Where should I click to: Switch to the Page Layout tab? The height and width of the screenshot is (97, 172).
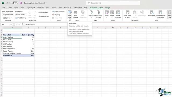pyautogui.click(x=31, y=8)
